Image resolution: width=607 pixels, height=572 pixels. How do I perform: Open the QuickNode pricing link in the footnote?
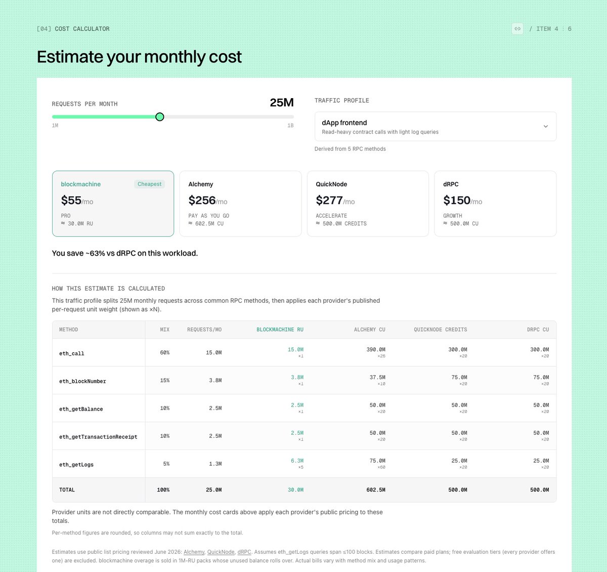coord(221,552)
